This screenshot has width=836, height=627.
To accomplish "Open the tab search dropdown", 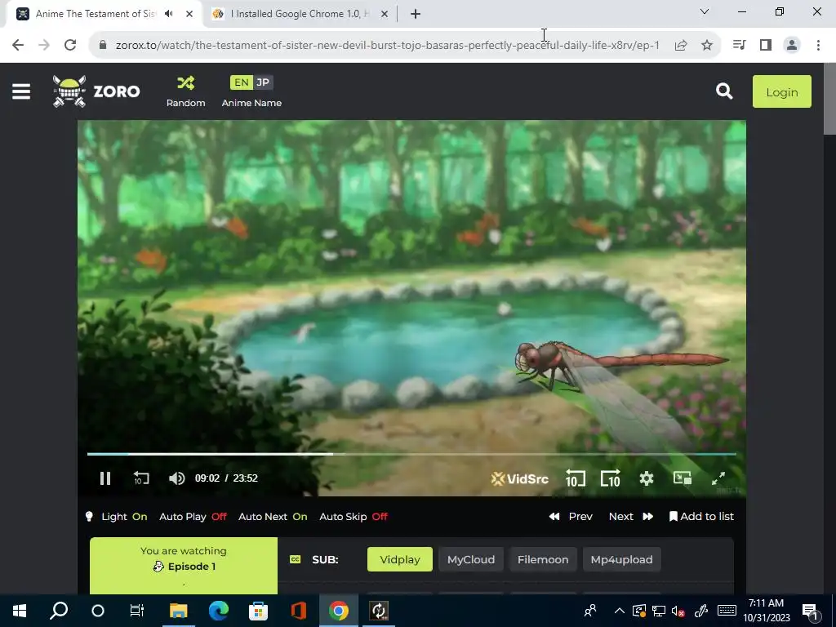I will click(704, 11).
